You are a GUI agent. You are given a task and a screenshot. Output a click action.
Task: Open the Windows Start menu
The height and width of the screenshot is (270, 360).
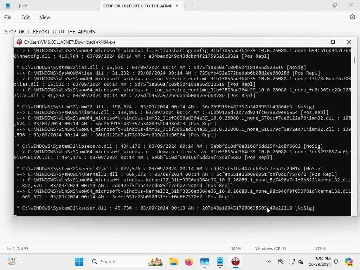coord(79,262)
